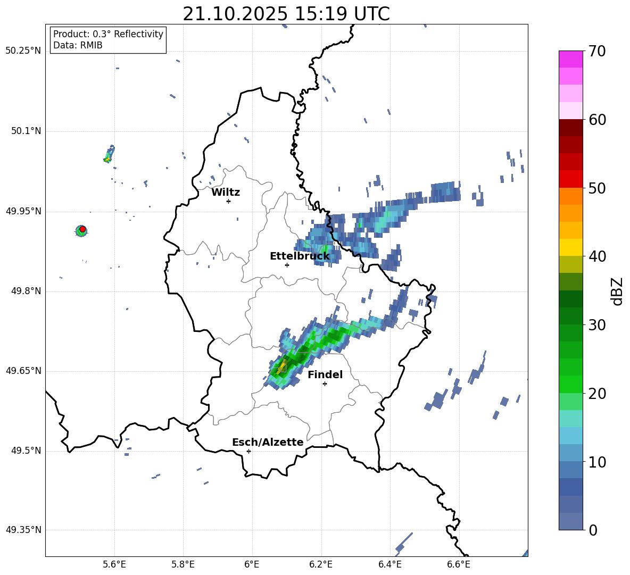Image resolution: width=630 pixels, height=575 pixels.
Task: Click the Ettelbruck location cross marker
Action: pos(287,265)
